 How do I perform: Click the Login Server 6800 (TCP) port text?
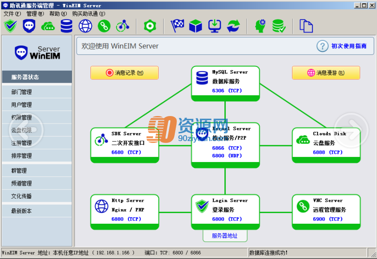[x=227, y=219]
